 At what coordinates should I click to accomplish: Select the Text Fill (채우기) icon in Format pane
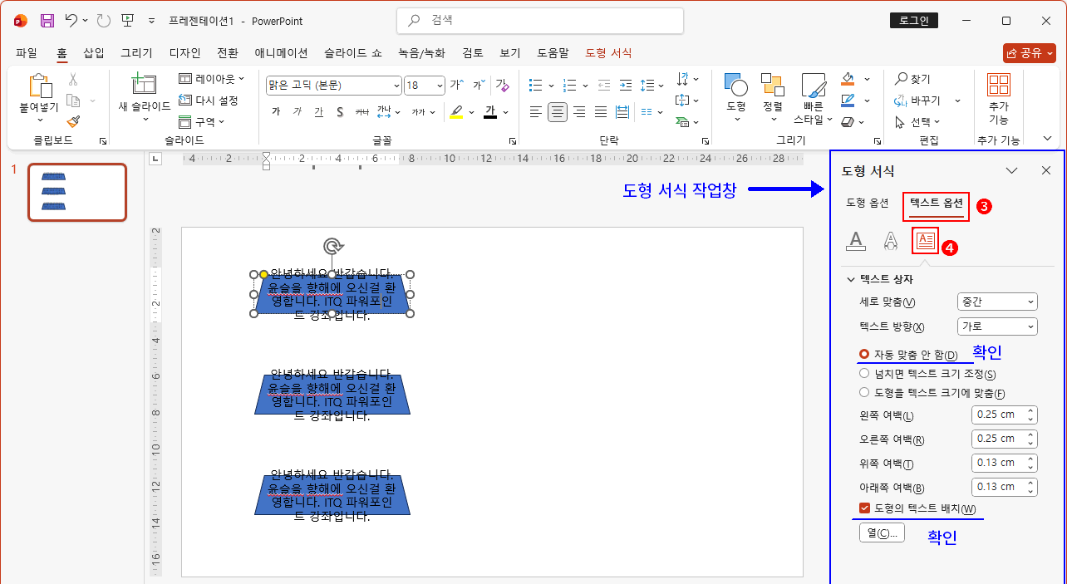(855, 241)
